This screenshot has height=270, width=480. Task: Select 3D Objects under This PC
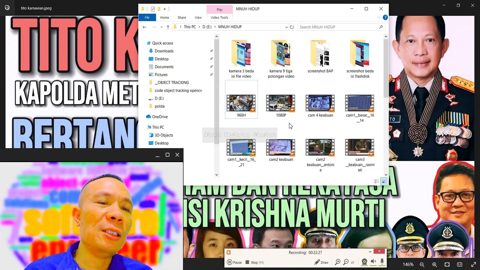(164, 135)
